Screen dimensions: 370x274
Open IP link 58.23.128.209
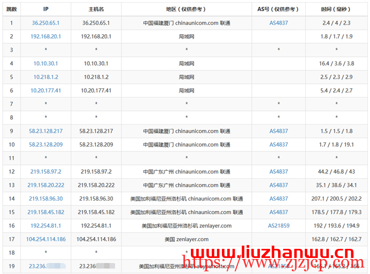(x=45, y=144)
